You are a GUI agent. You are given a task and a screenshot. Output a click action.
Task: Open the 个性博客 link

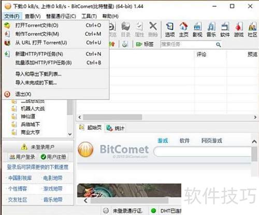[x=18, y=189]
